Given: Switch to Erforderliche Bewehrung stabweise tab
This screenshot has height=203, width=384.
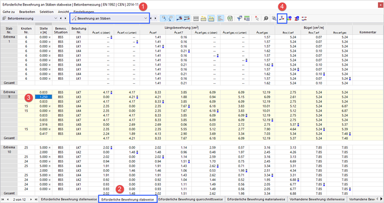Looking at the screenshot, I should tap(128, 199).
